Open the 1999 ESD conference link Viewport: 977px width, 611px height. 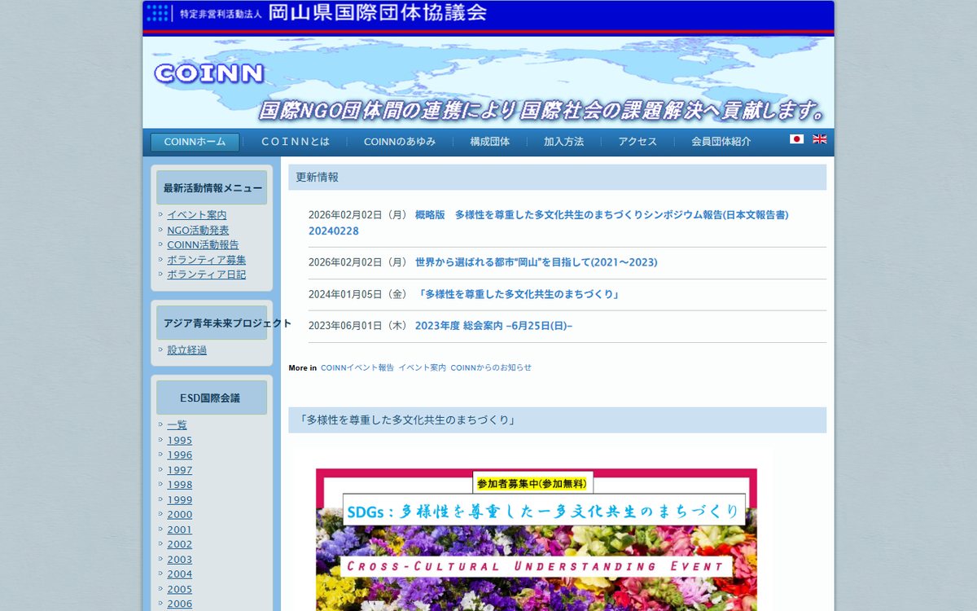point(180,500)
